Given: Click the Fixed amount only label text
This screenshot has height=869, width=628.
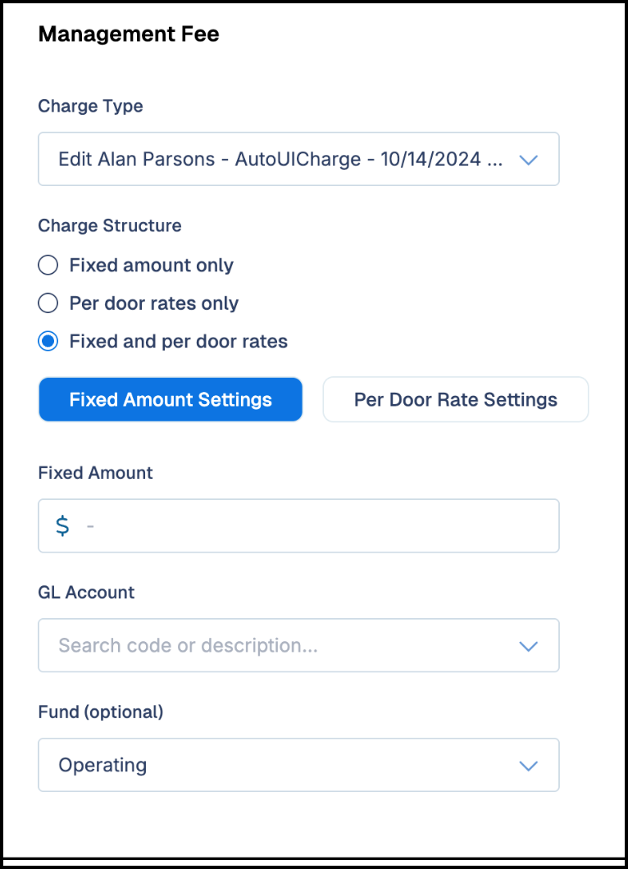Looking at the screenshot, I should (152, 265).
